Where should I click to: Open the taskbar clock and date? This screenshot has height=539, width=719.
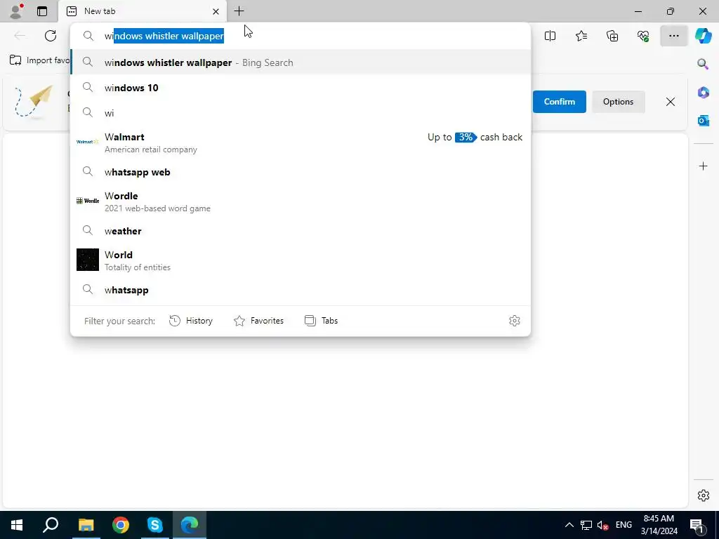659,525
